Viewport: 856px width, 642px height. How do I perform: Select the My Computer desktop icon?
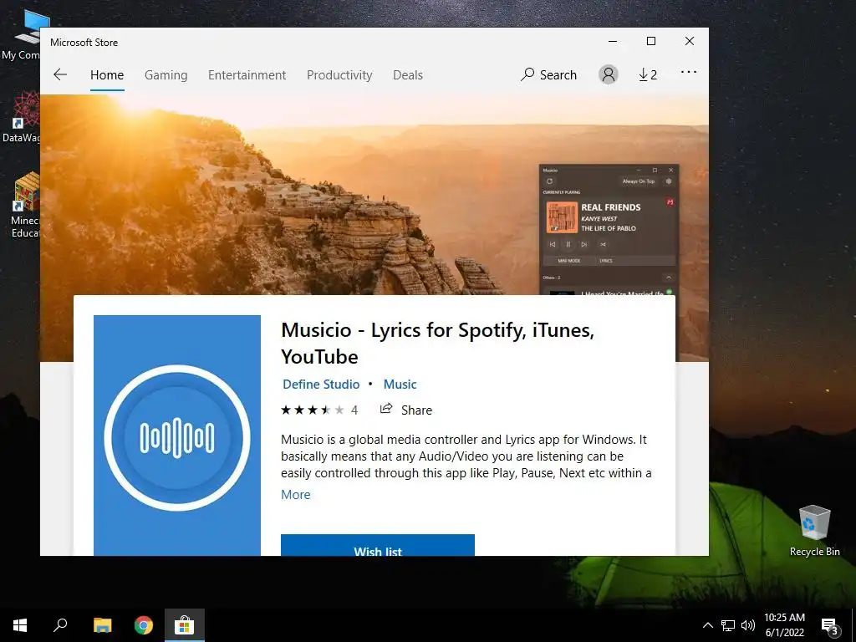pos(21,35)
